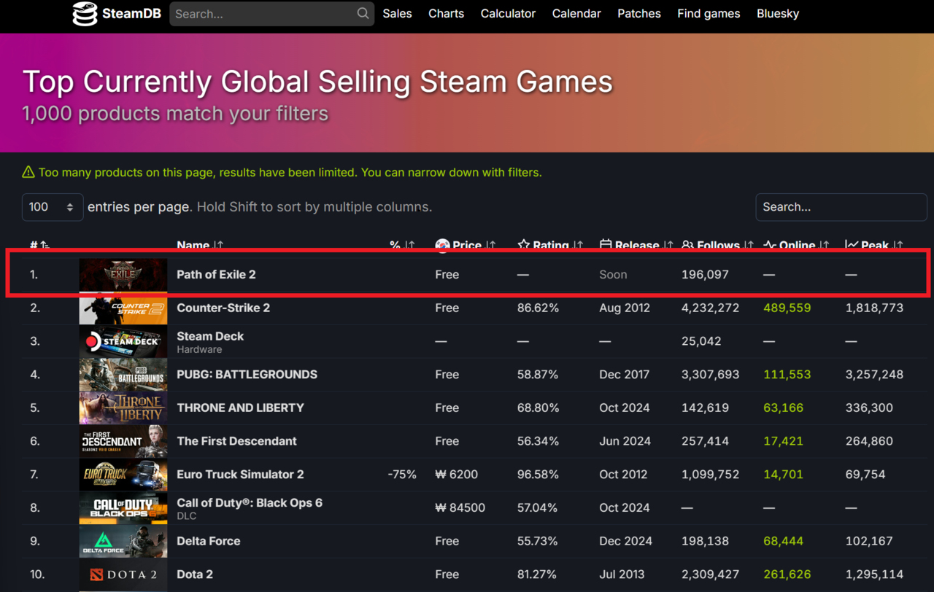Open the Path of Exile 2 link
This screenshot has height=592, width=934.
216,275
